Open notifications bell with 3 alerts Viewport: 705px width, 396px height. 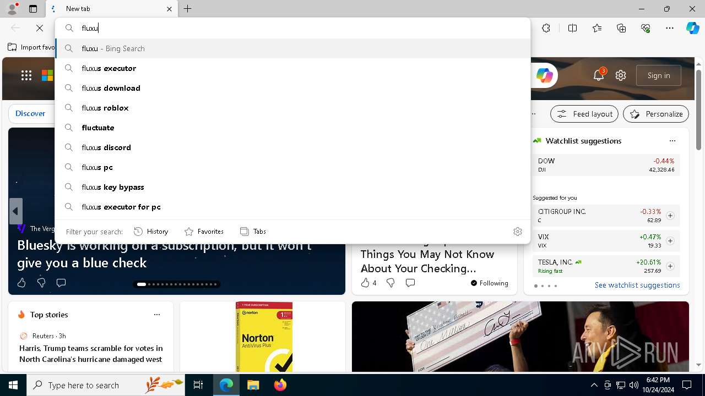point(599,75)
